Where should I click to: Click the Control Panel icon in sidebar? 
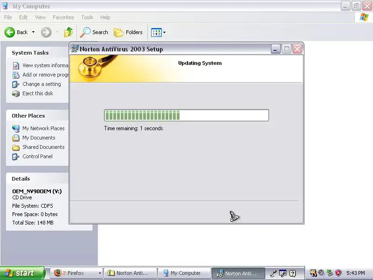coord(16,156)
